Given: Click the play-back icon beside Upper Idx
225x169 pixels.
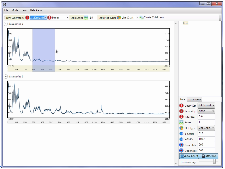Looking at the screenshot, I should tap(181, 150).
